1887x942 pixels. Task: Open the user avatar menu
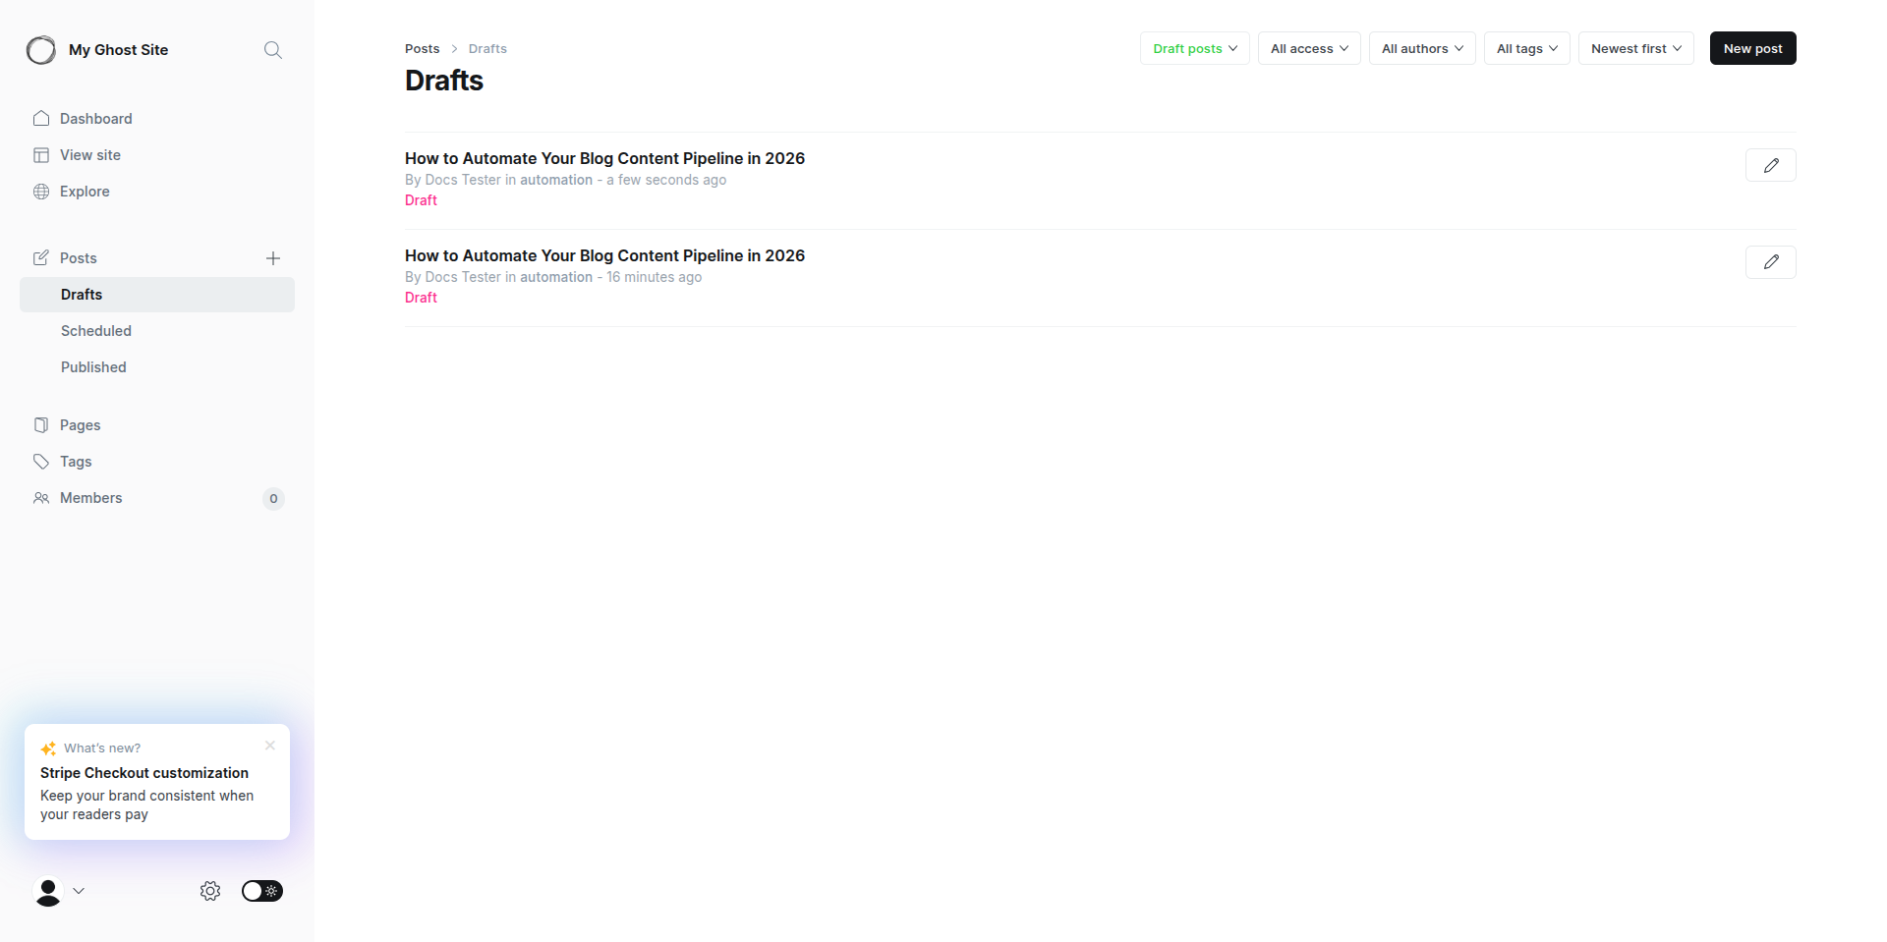click(x=59, y=891)
